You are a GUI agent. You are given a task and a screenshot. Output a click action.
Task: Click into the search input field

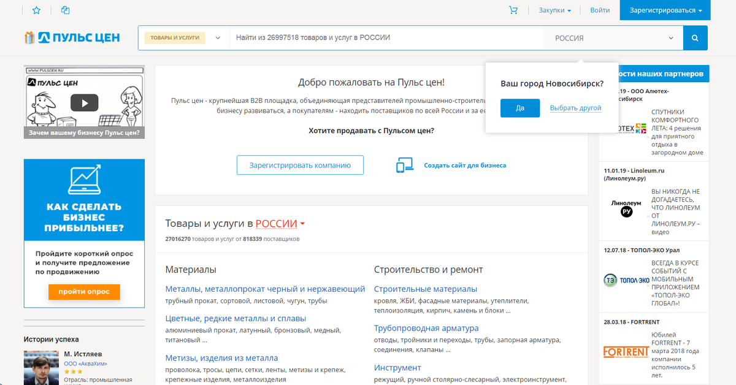point(386,38)
